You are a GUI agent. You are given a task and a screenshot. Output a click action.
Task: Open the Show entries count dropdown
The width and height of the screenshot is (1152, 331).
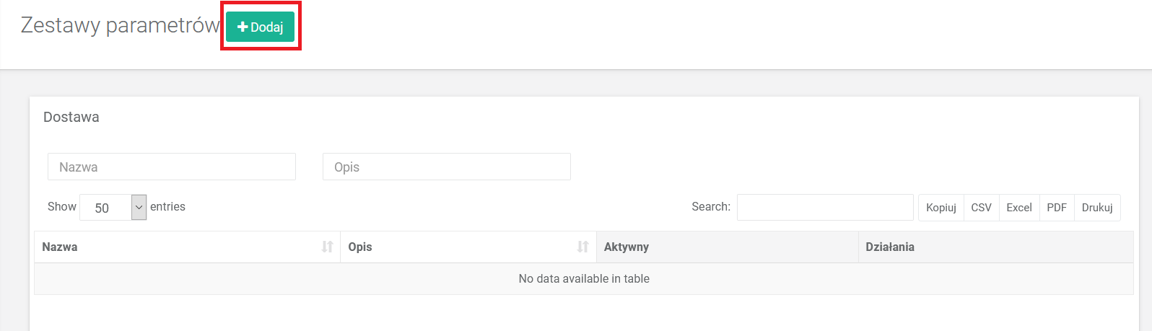[113, 208]
